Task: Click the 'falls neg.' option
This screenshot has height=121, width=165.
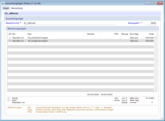Action: point(135,100)
